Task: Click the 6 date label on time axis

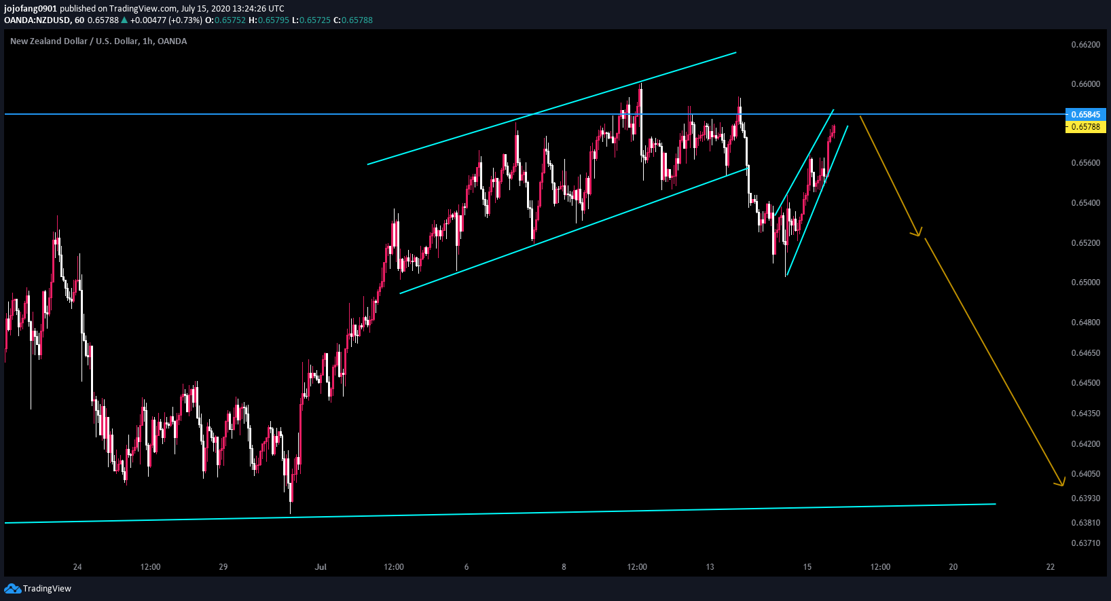Action: [x=467, y=567]
